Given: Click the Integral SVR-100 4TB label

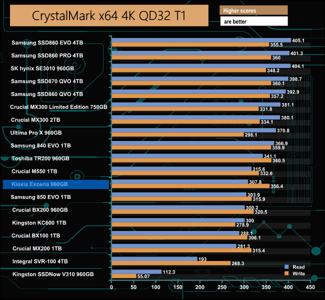Looking at the screenshot, I should (x=40, y=261).
